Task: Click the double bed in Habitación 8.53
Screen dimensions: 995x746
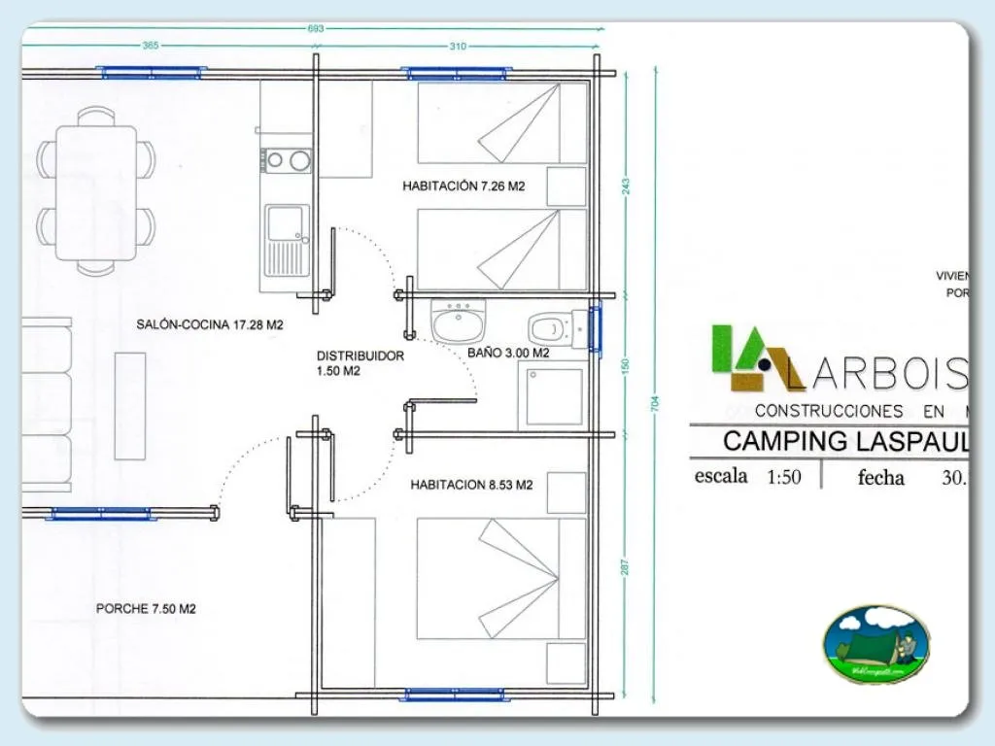Action: tap(501, 579)
